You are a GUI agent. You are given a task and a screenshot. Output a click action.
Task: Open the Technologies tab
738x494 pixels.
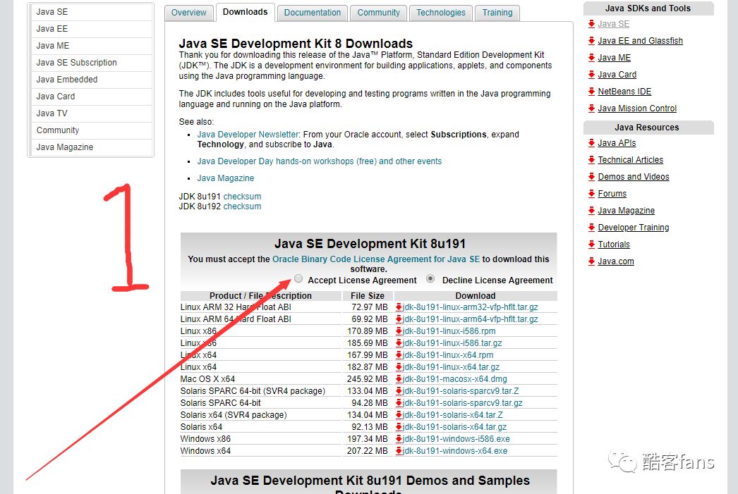441,13
